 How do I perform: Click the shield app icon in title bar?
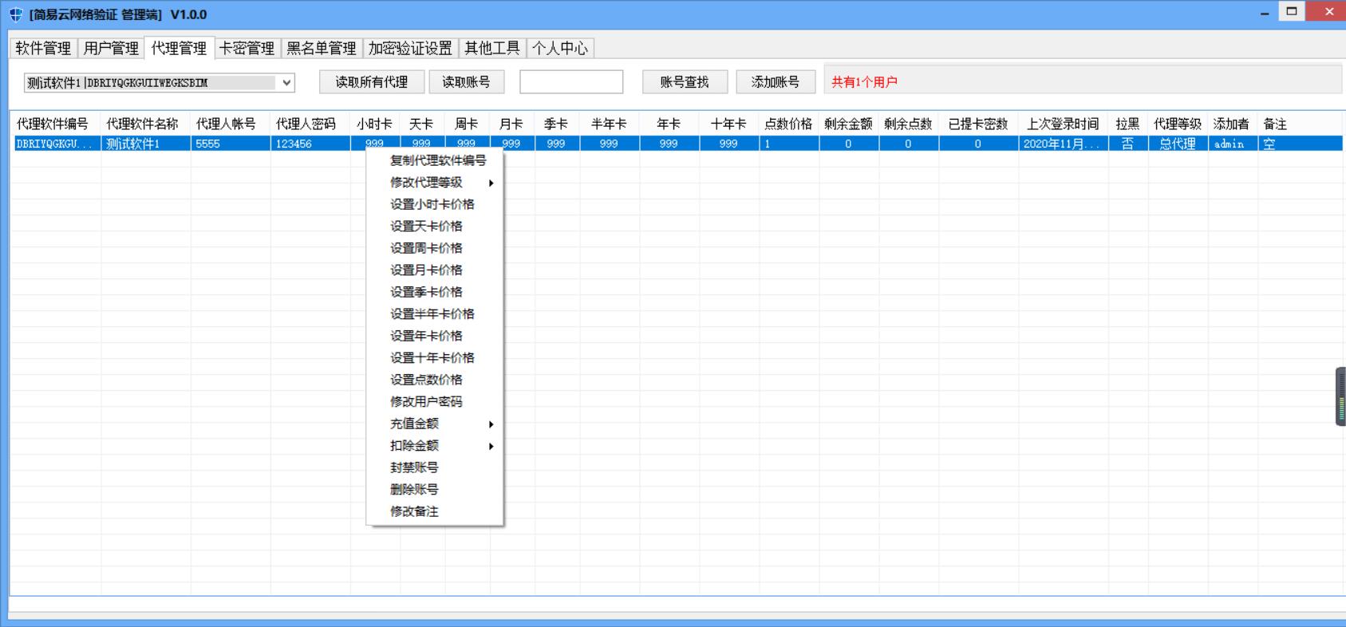pyautogui.click(x=16, y=15)
